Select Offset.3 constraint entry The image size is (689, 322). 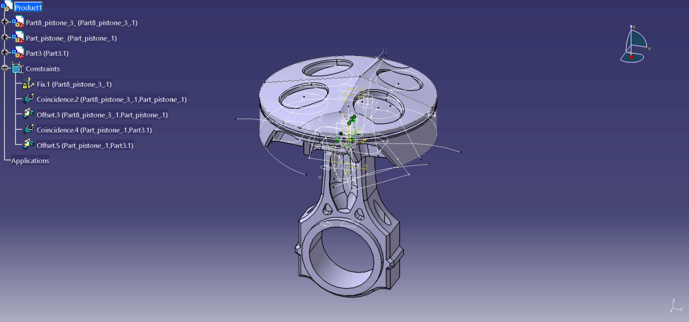pyautogui.click(x=102, y=115)
